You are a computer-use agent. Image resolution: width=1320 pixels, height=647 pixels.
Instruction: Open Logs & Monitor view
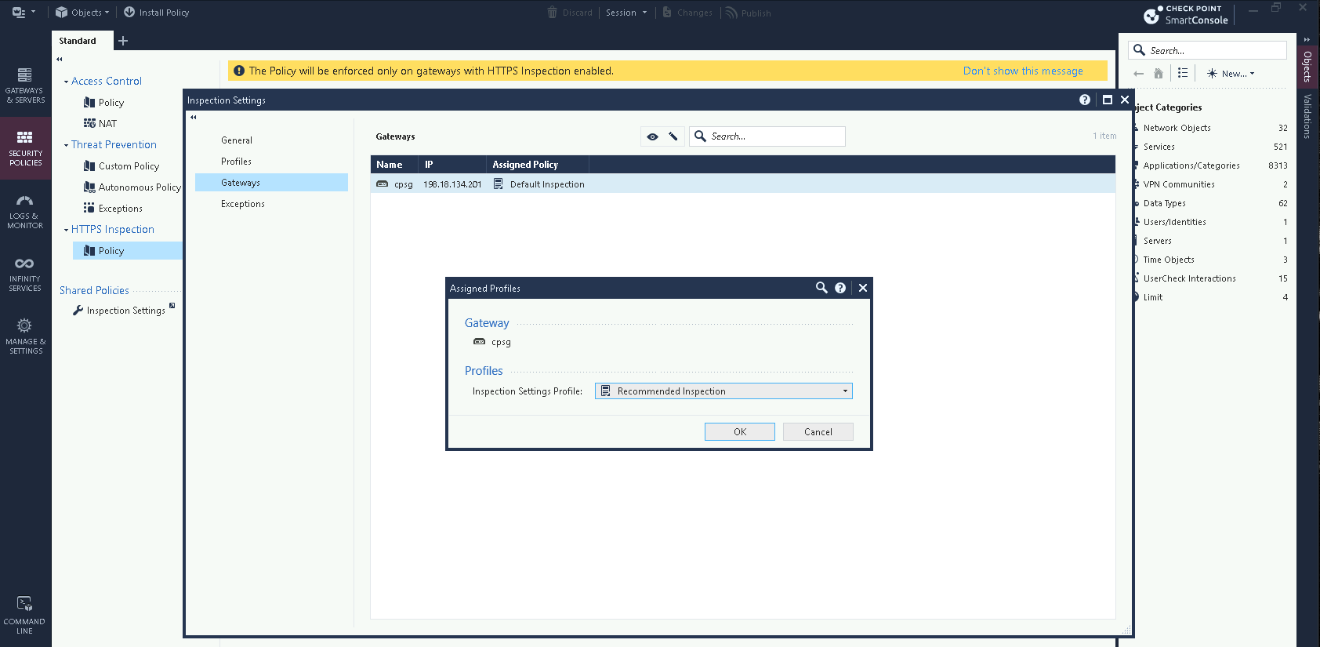(25, 212)
